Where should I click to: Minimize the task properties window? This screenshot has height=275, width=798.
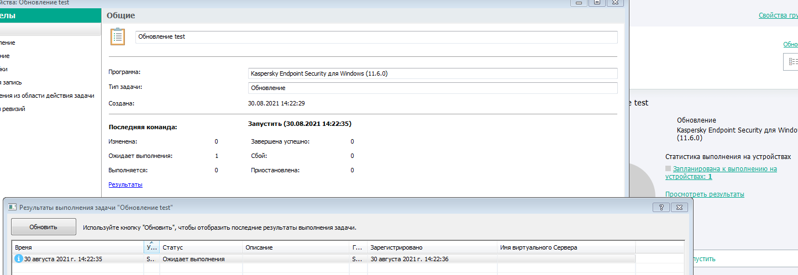point(579,3)
